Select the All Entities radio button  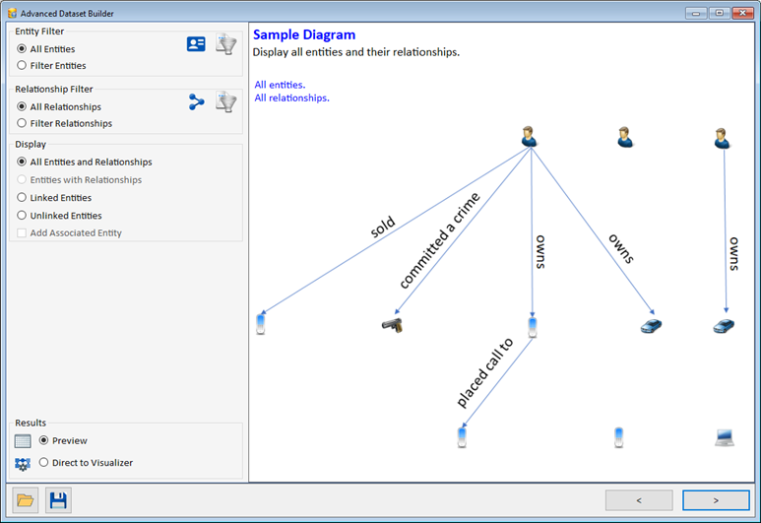[x=22, y=48]
